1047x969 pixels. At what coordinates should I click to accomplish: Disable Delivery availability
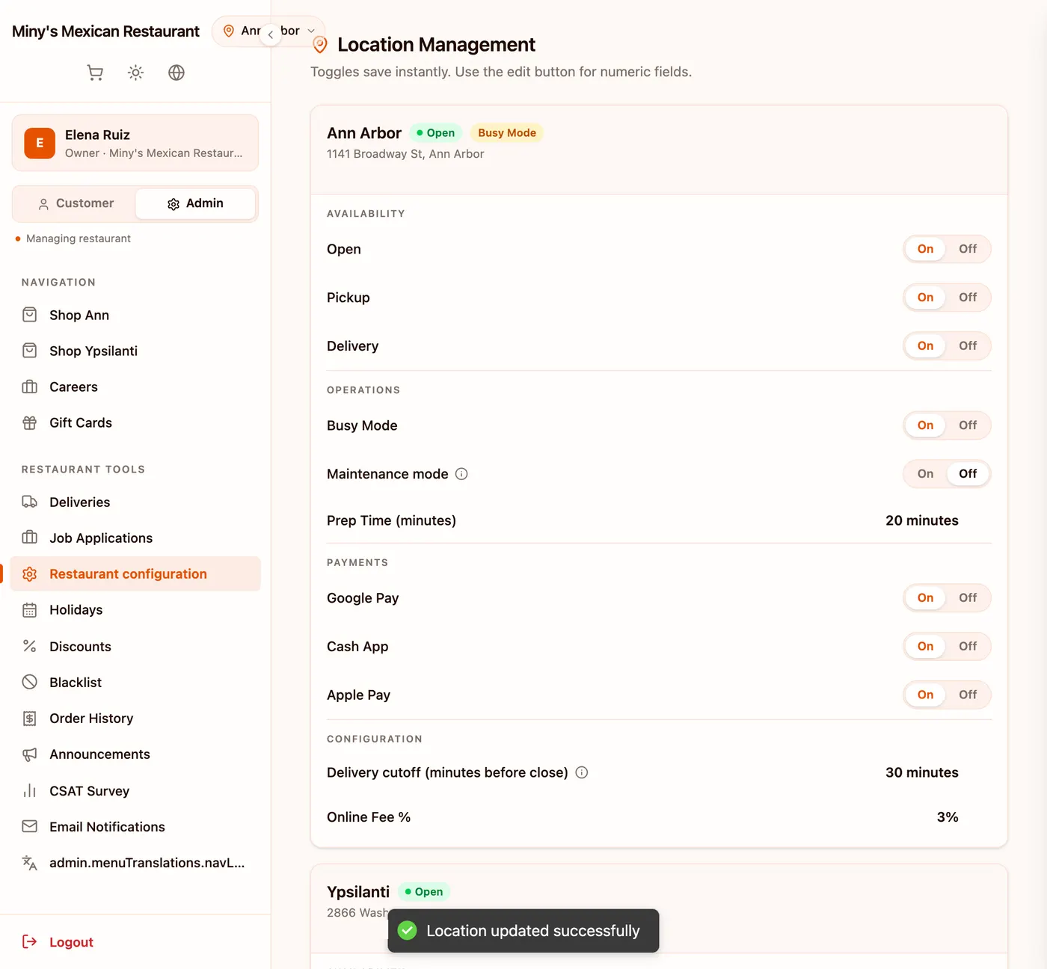[x=968, y=346]
